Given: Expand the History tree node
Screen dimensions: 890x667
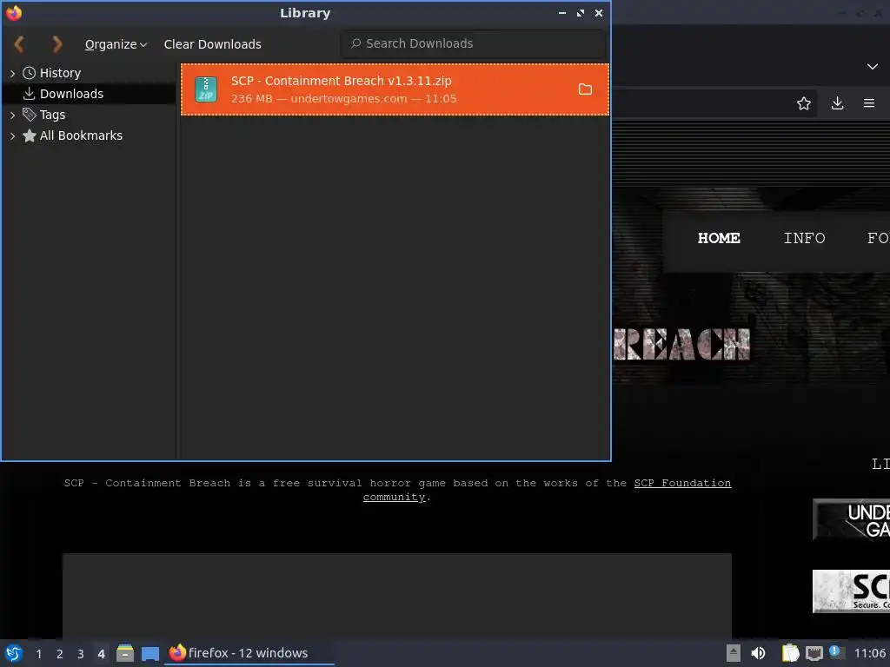Looking at the screenshot, I should (12, 73).
